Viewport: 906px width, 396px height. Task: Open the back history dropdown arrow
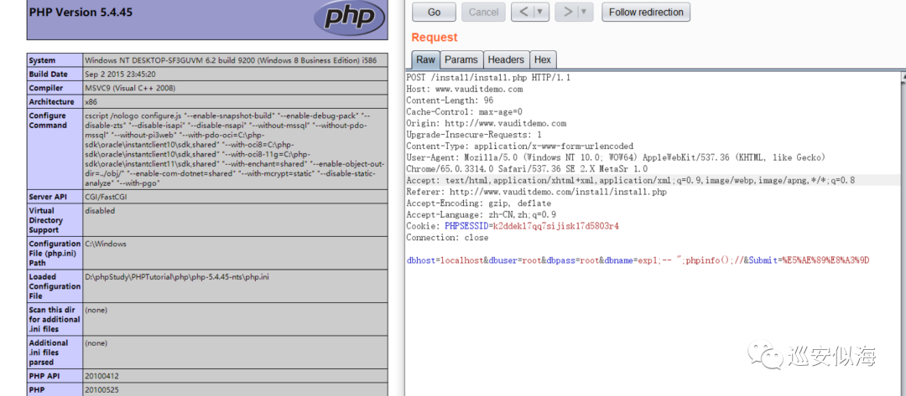541,12
